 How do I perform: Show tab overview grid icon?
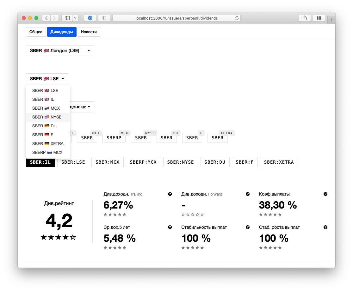coord(319,18)
